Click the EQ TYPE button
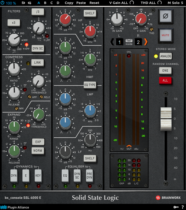The image size is (186, 210). 90,85
